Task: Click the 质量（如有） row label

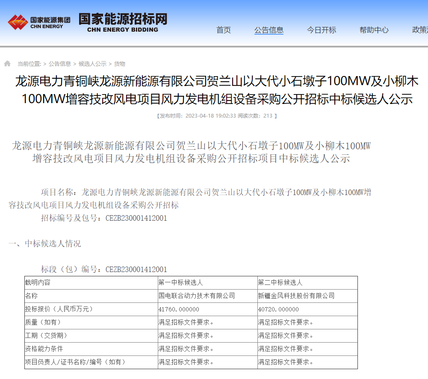Action: pos(91,323)
